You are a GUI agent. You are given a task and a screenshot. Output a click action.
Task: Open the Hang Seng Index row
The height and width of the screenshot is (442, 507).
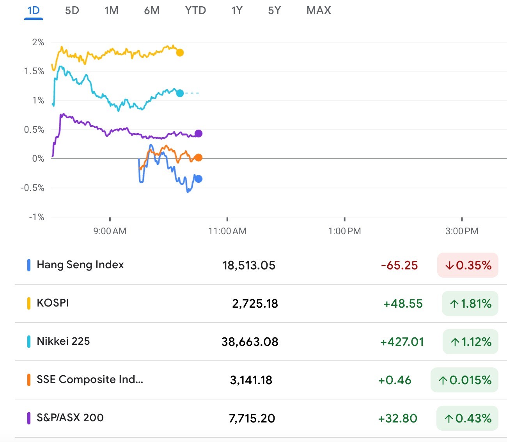pyautogui.click(x=80, y=265)
